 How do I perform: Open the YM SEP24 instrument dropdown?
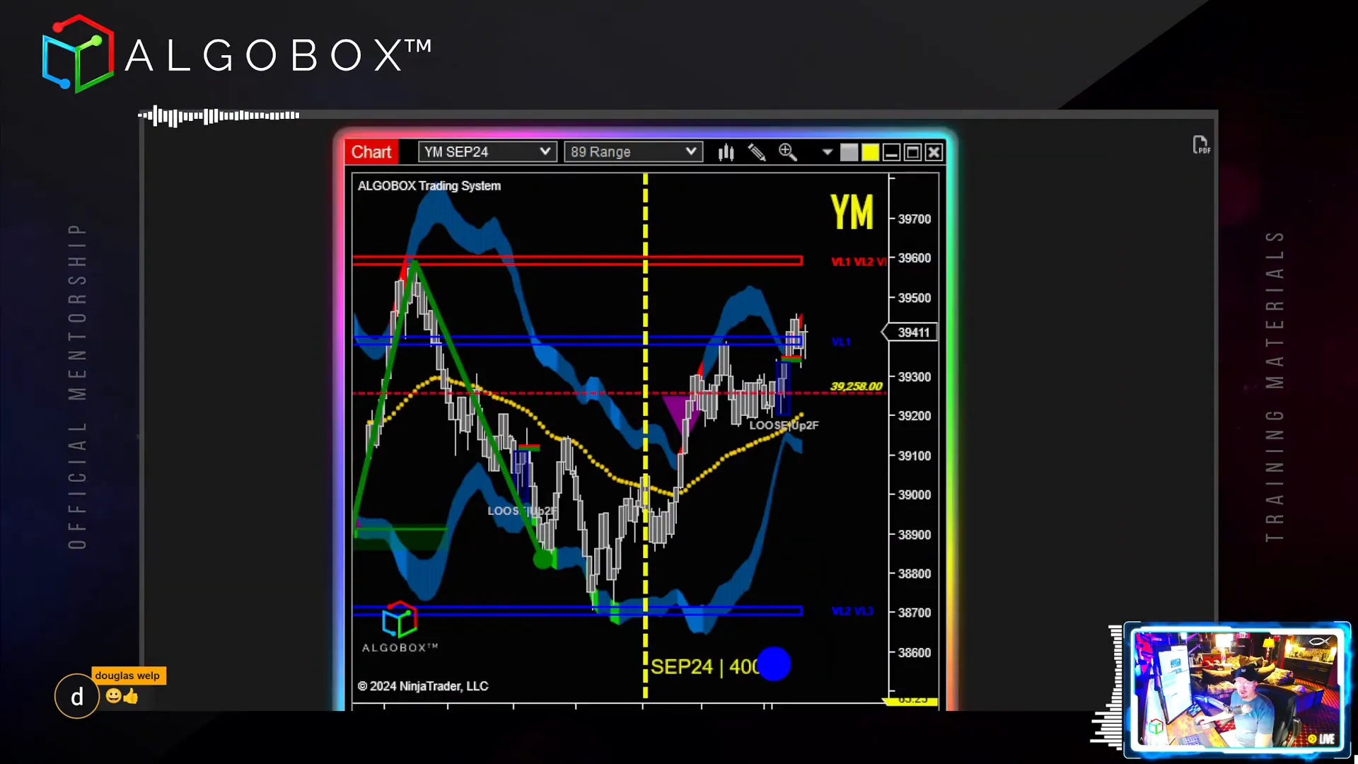point(487,152)
